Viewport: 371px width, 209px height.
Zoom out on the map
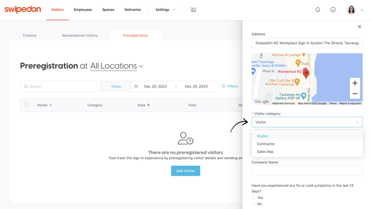[x=355, y=93]
